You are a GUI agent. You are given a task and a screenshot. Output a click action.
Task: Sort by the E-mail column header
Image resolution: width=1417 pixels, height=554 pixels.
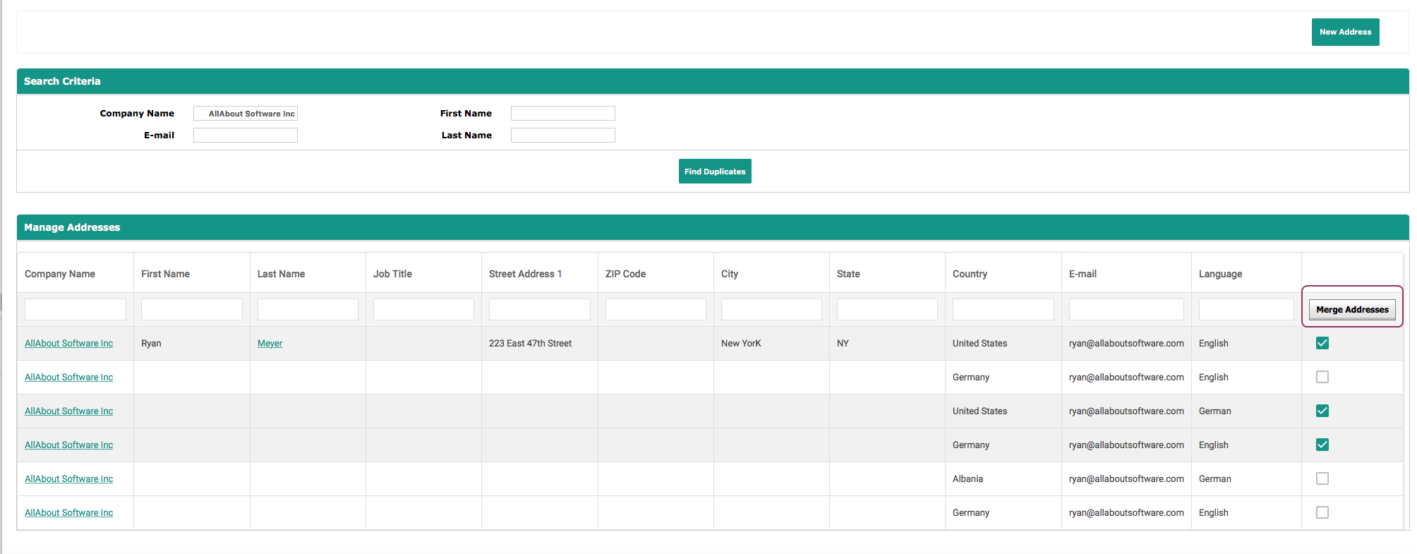pos(1083,274)
